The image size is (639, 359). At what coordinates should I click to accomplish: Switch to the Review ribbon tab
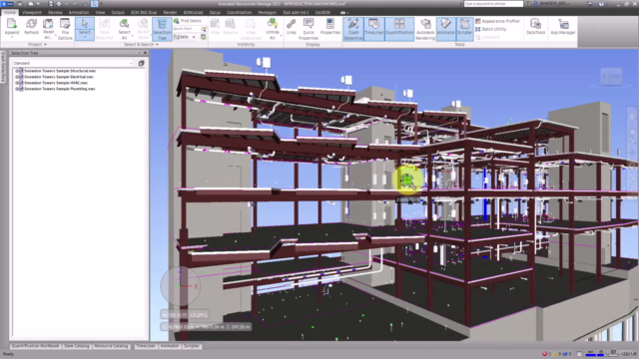click(x=55, y=13)
